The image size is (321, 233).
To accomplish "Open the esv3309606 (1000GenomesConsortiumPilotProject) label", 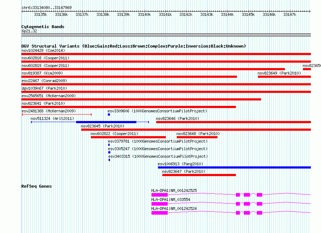I will coord(157,111).
